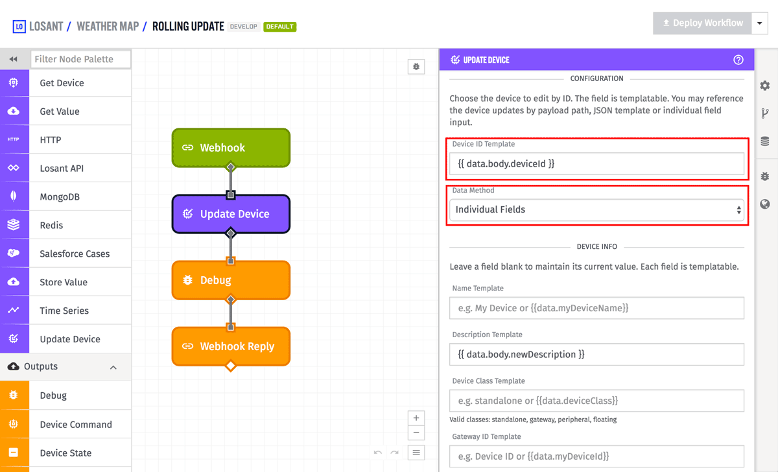Select the Redis stack icon
This screenshot has height=472, width=778.
(14, 226)
